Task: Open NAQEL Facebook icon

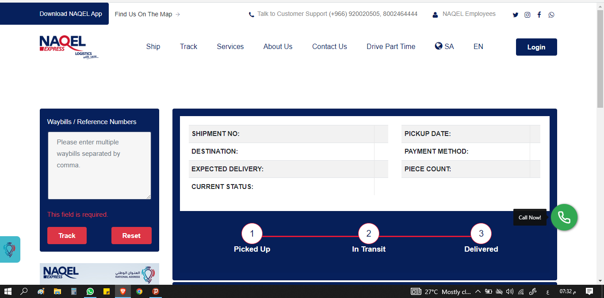Action: [539, 15]
